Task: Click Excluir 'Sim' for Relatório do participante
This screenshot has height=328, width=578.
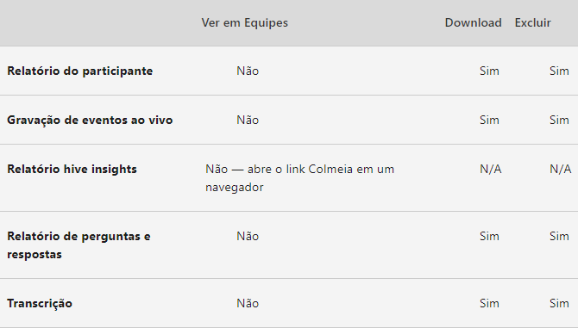Action: coord(559,71)
